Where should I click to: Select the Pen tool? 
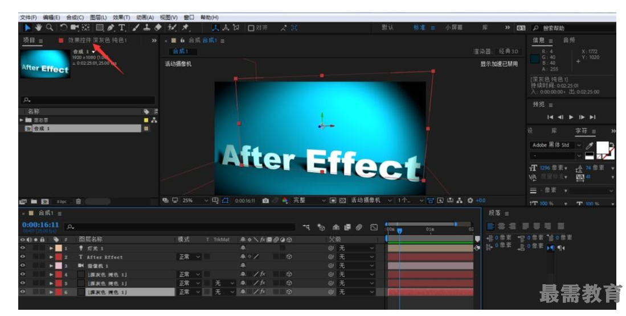[111, 27]
